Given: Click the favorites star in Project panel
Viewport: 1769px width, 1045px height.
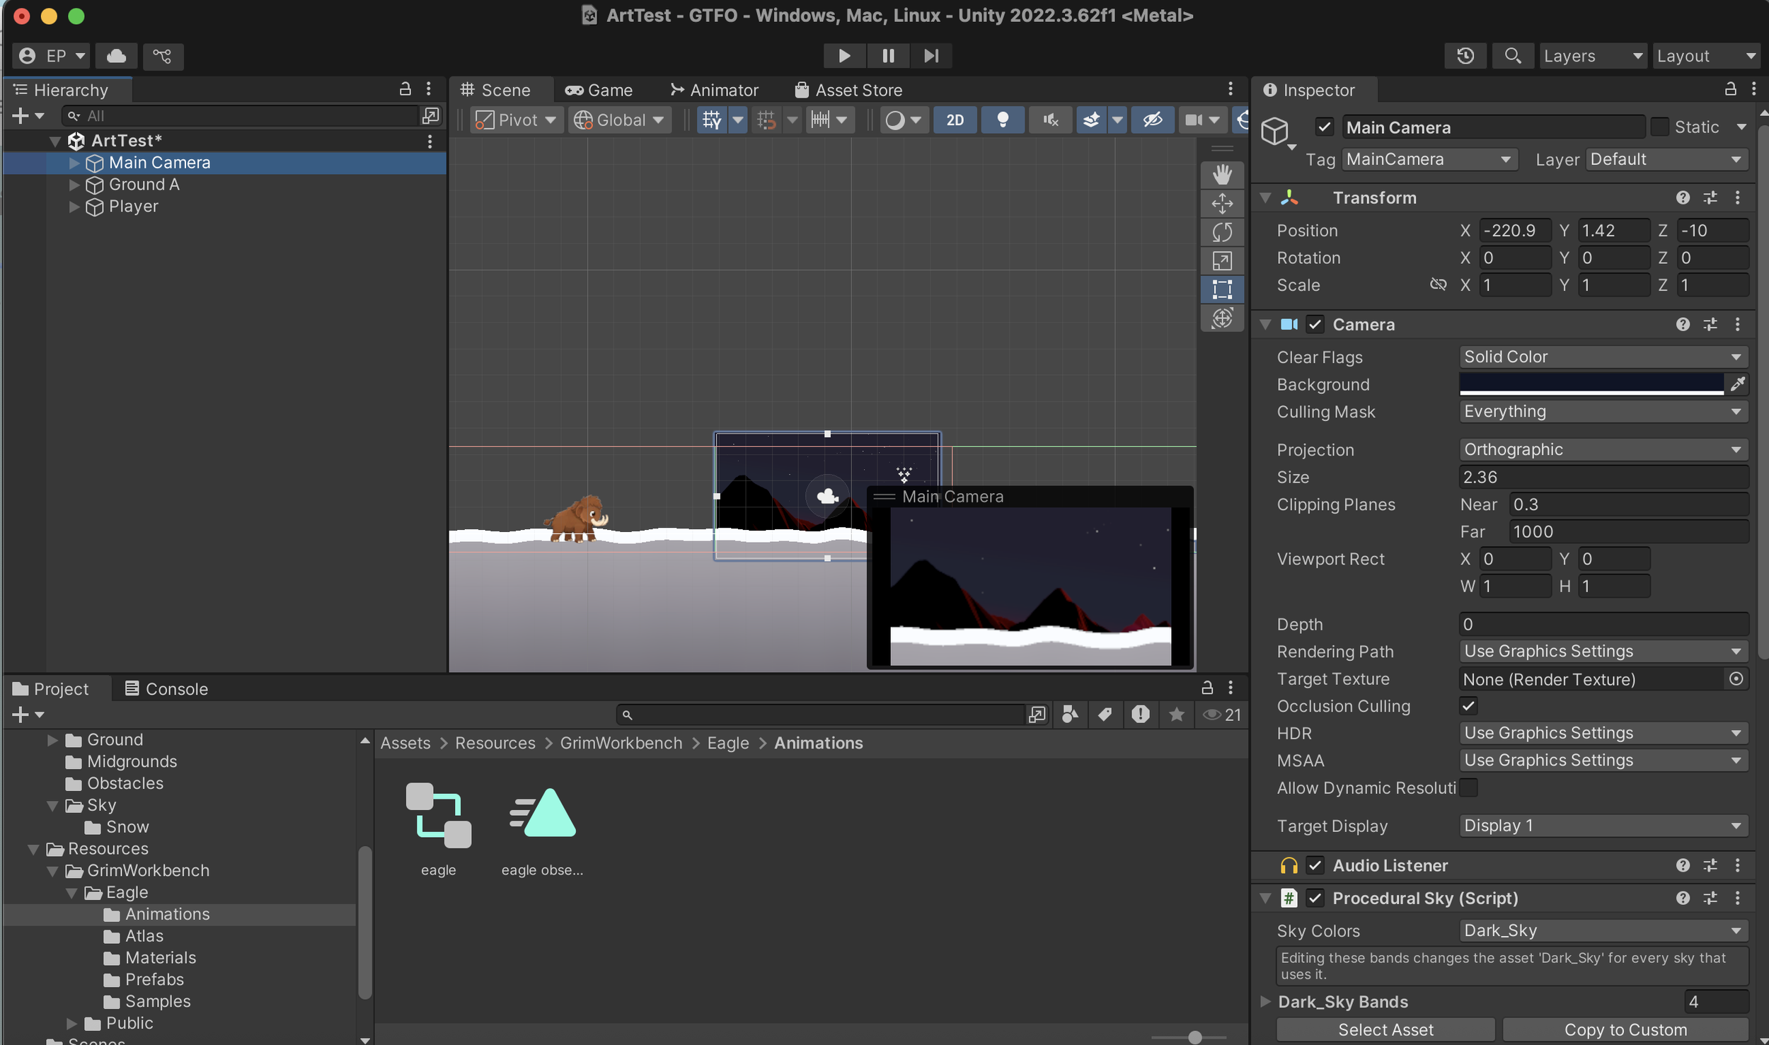Looking at the screenshot, I should [1177, 715].
